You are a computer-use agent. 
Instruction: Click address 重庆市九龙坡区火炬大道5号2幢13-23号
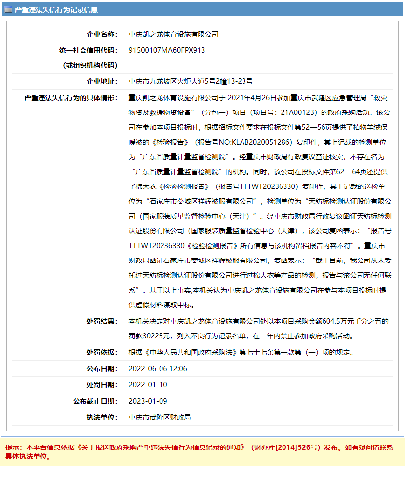(191, 81)
